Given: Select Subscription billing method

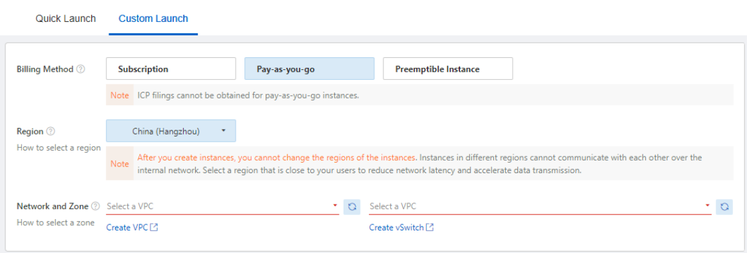Looking at the screenshot, I should coord(171,69).
